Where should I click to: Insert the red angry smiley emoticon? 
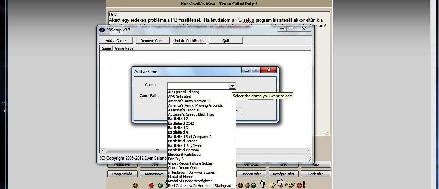point(151,185)
